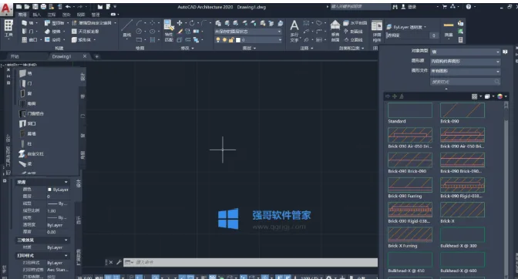Viewport: 518px width, 279px height.
Task: Select the 墙 Wall tool in the ribbon Build panel
Action: pos(28,23)
